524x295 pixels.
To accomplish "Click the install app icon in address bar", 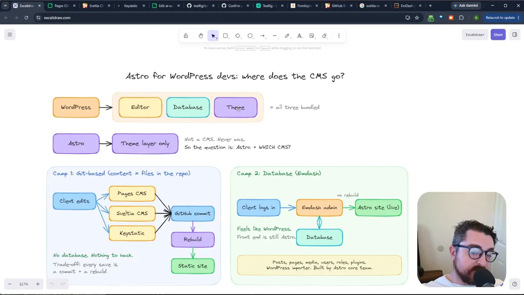I will point(408,18).
